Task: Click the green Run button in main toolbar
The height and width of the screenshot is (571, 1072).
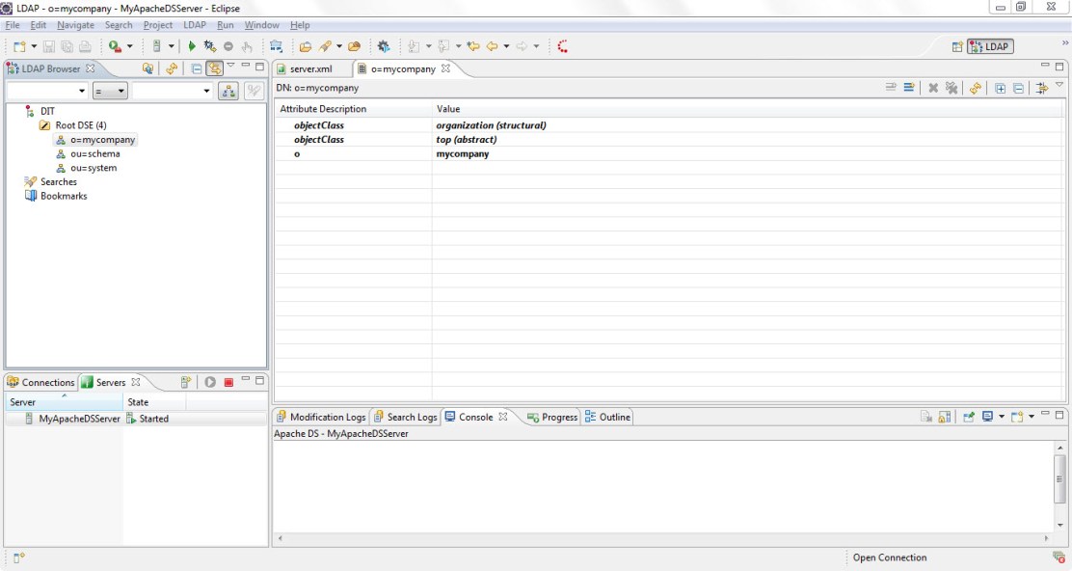Action: click(192, 46)
